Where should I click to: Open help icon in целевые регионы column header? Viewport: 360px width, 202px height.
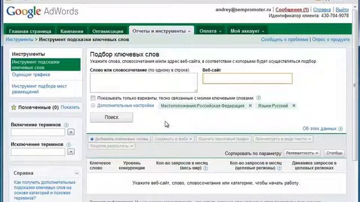tap(279, 168)
